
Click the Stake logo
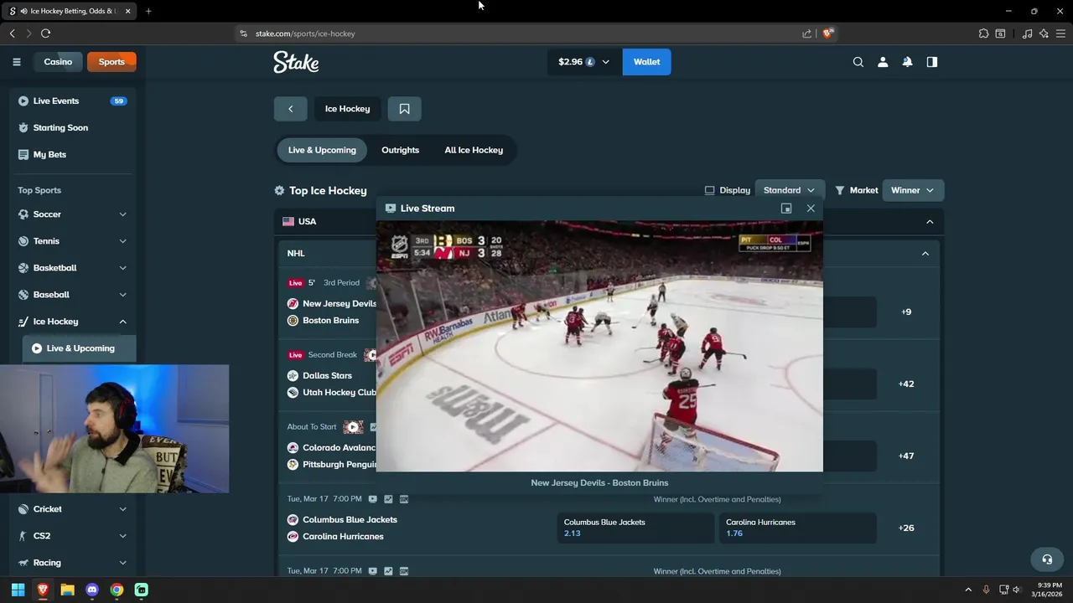tap(296, 62)
